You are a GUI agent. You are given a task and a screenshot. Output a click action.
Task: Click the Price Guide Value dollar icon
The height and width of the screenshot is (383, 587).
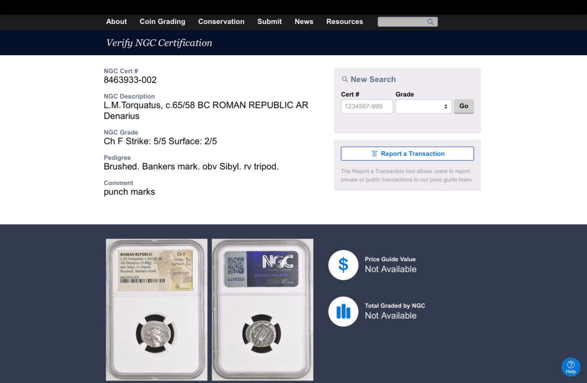point(343,265)
